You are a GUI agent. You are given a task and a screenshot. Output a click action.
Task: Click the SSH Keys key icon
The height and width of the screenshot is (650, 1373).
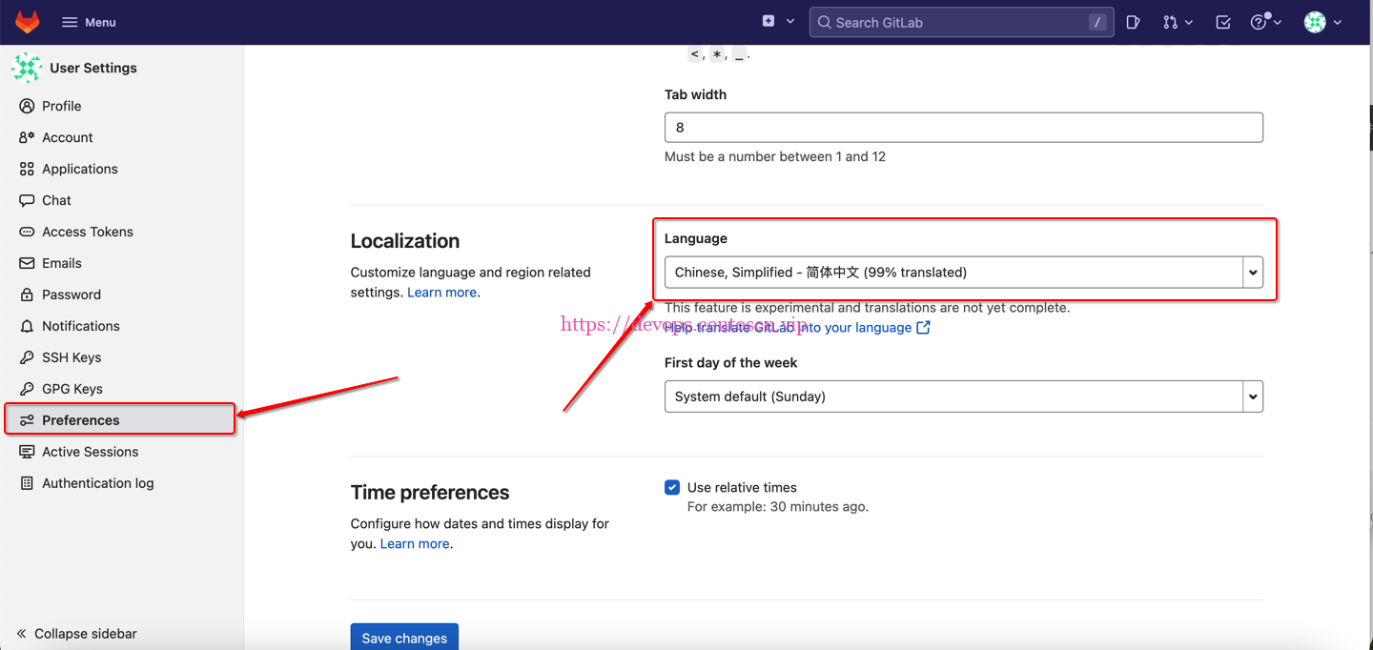click(27, 357)
